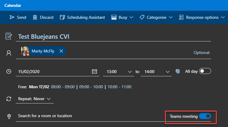This screenshot has height=127, width=228.
Task: Open the Repeat: Never dropdown
Action: (35, 99)
